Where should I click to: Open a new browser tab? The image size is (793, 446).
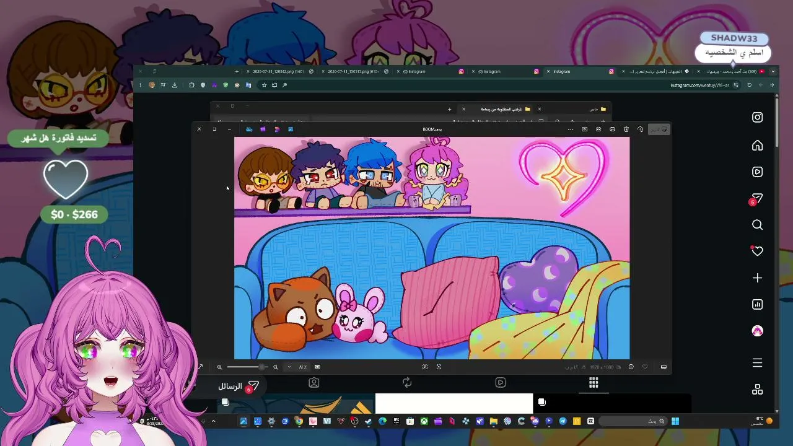(x=237, y=71)
